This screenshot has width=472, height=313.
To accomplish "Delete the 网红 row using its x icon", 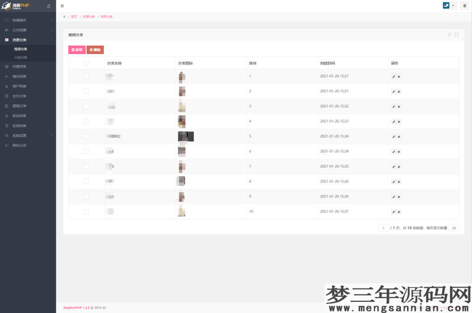I will pos(398,136).
